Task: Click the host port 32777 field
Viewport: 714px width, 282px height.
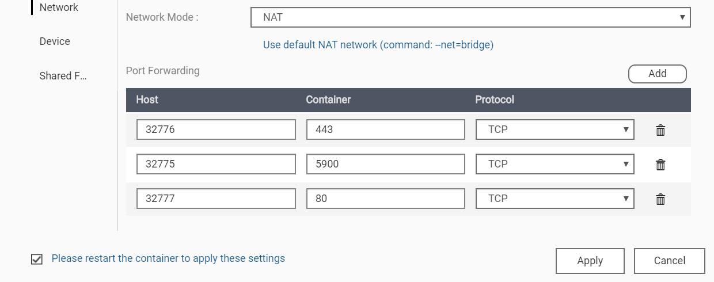Action: (216, 199)
